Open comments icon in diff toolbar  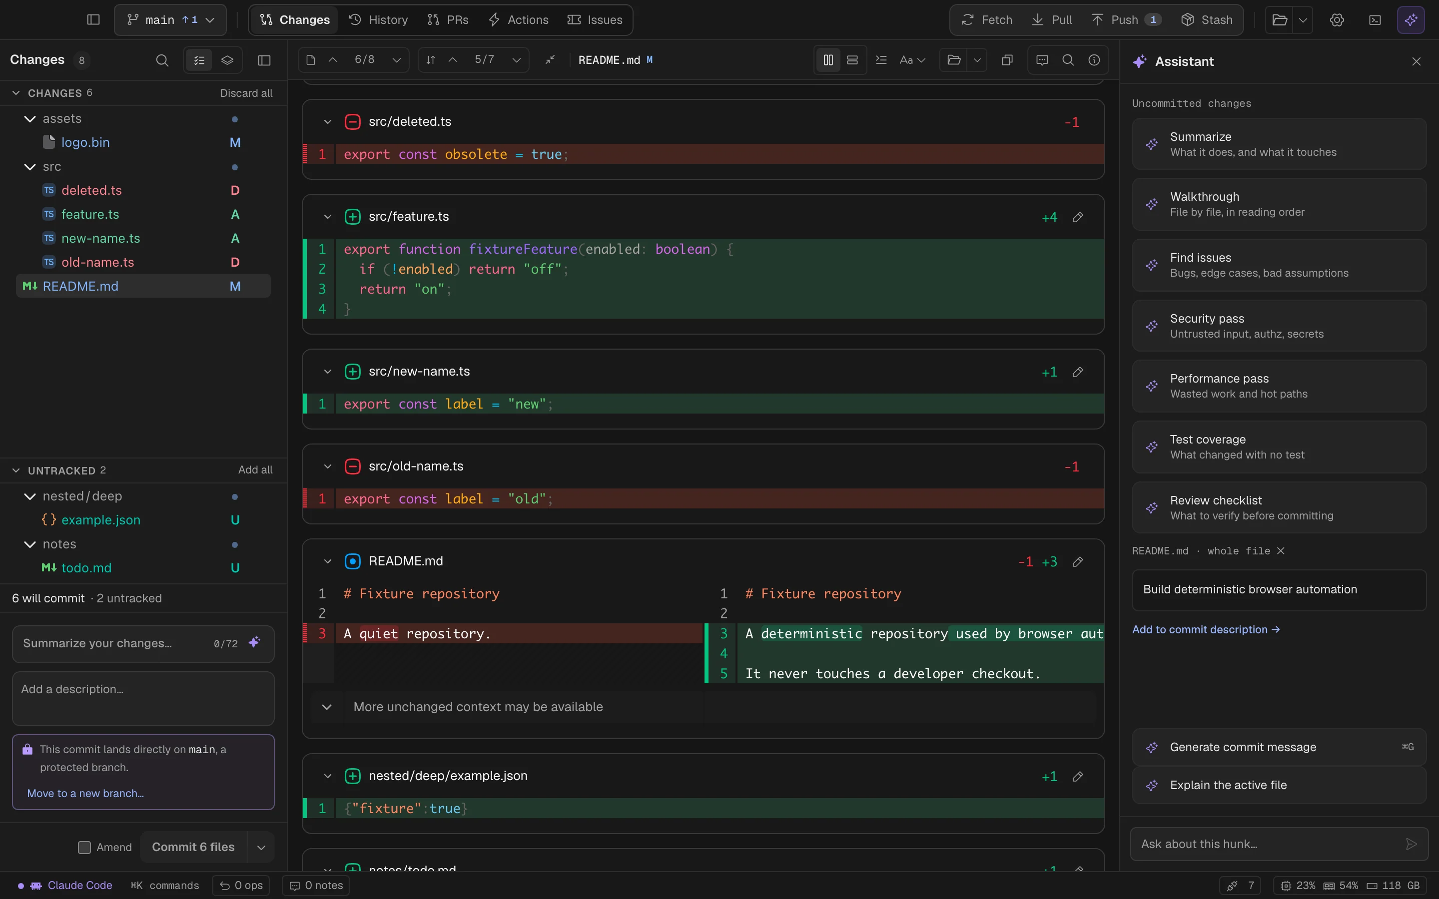click(1042, 59)
